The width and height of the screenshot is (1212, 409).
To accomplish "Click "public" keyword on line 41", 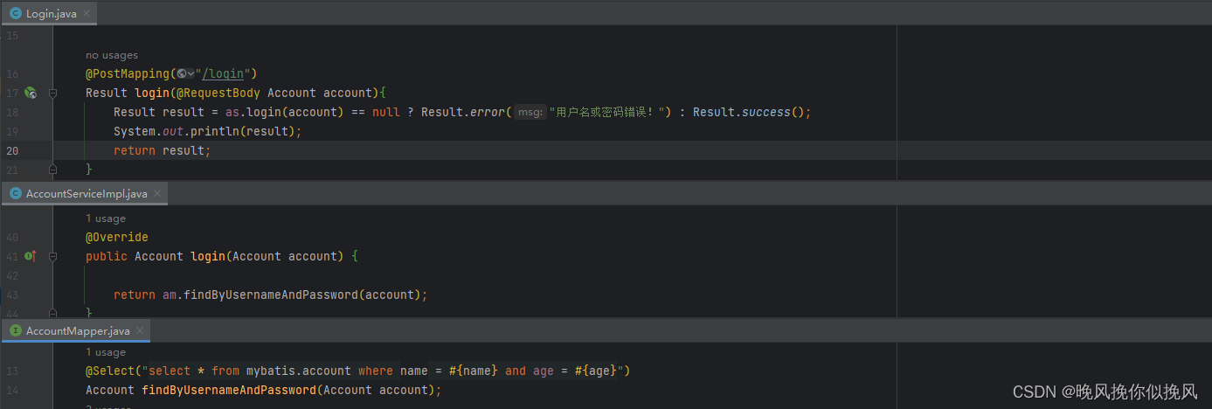I will pos(107,256).
